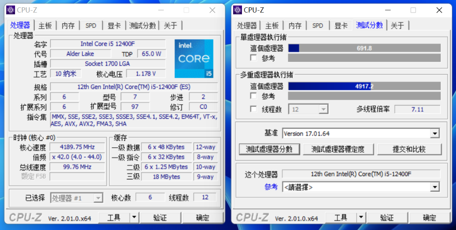Open SPD tab in left window
Screen dimensions: 456x230
91,26
